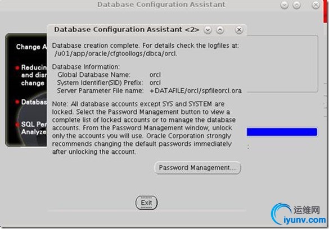This screenshot has height=229, width=329.
Task: Click the main window title text
Action: pyautogui.click(x=161, y=4)
